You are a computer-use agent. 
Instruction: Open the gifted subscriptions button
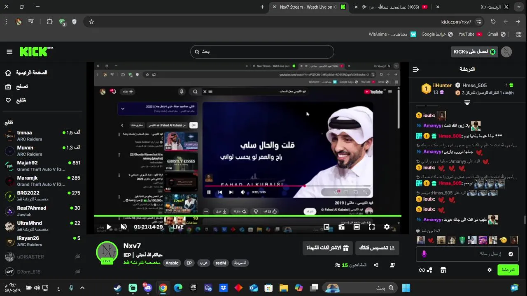[327, 248]
